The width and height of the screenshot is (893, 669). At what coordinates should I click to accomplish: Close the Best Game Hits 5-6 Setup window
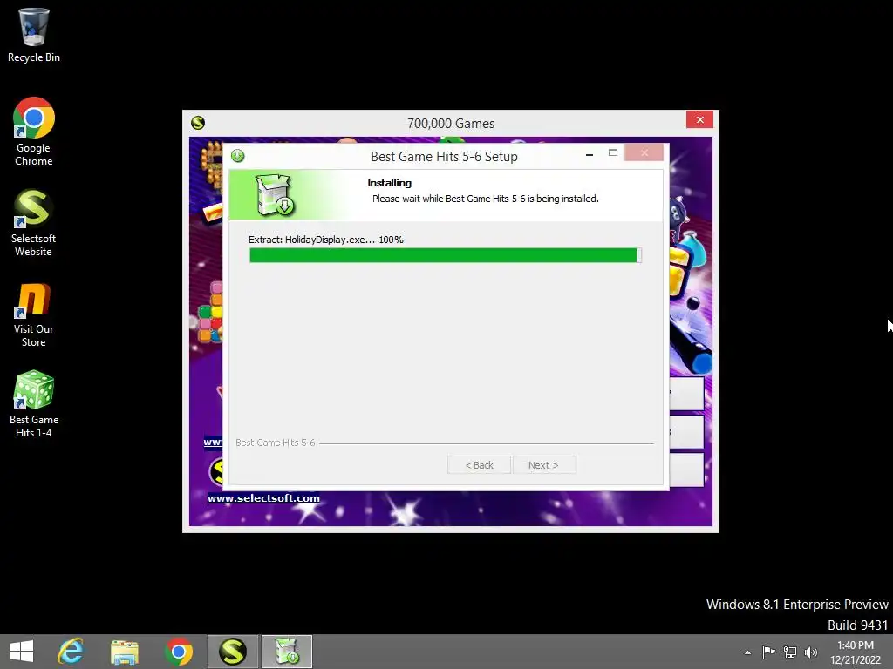(x=644, y=152)
